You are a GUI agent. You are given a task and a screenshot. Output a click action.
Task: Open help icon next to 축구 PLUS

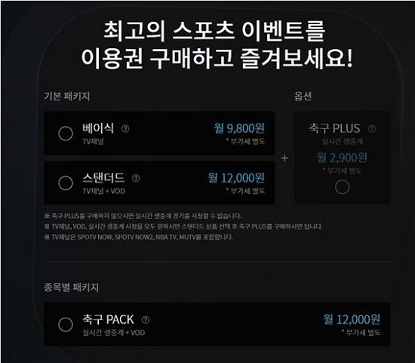point(371,128)
